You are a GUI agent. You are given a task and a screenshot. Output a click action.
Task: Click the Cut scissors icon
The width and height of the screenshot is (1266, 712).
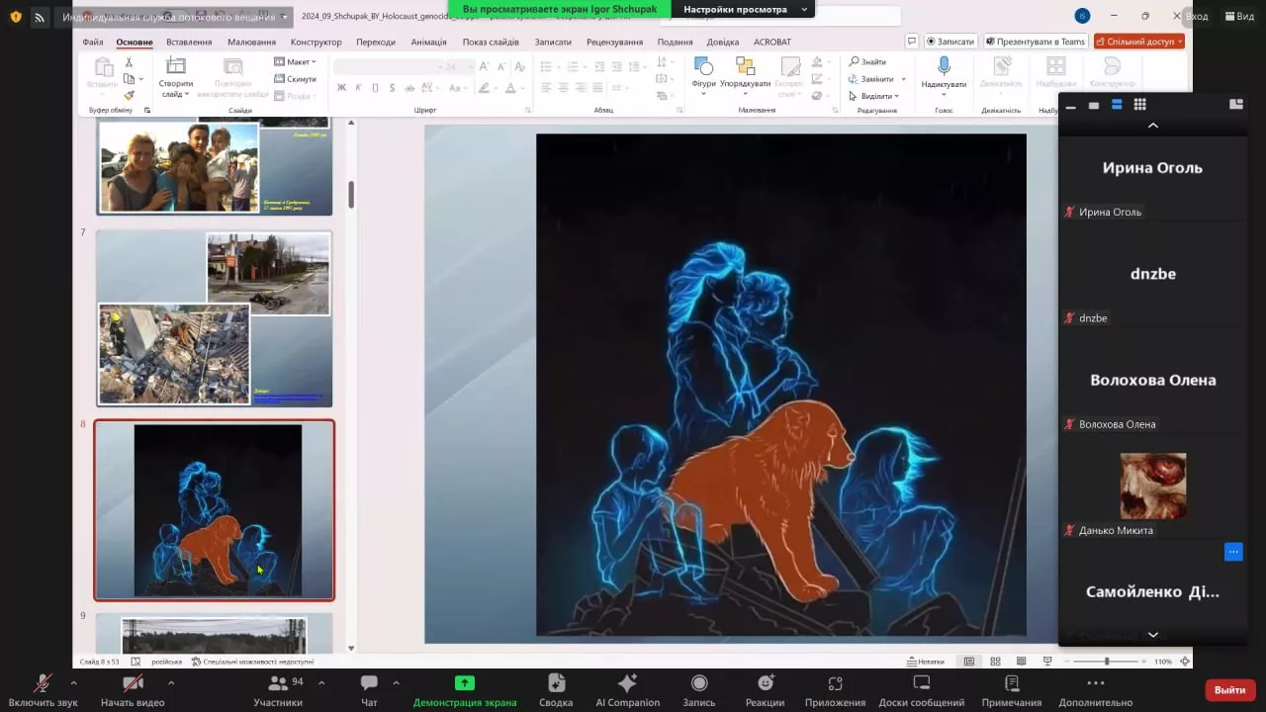click(129, 62)
